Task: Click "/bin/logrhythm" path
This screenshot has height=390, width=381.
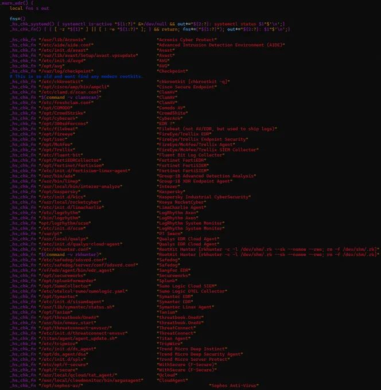Action: coord(60,217)
